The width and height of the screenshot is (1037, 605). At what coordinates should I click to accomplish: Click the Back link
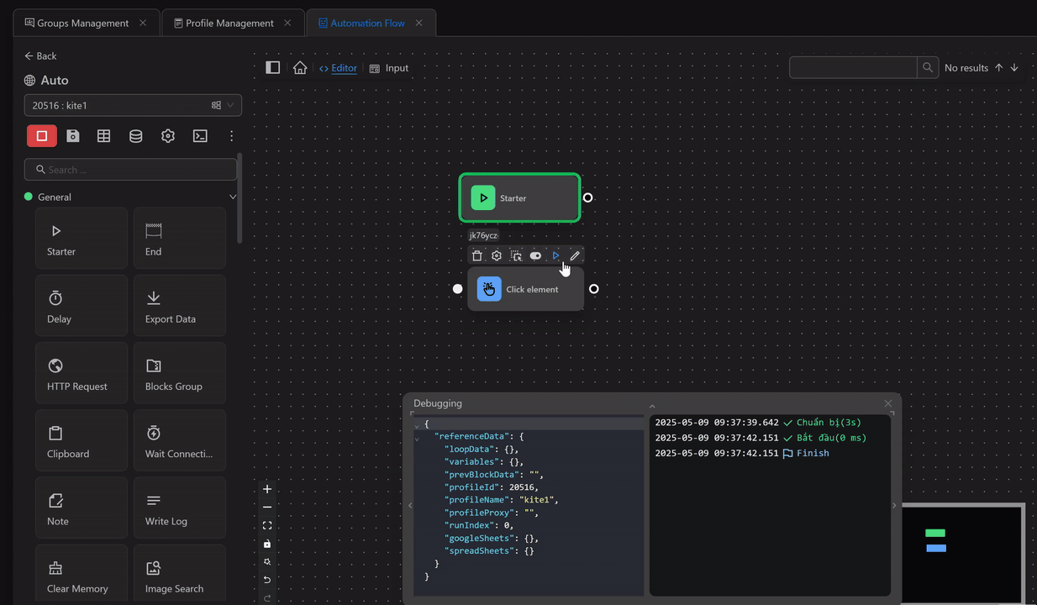click(x=40, y=55)
